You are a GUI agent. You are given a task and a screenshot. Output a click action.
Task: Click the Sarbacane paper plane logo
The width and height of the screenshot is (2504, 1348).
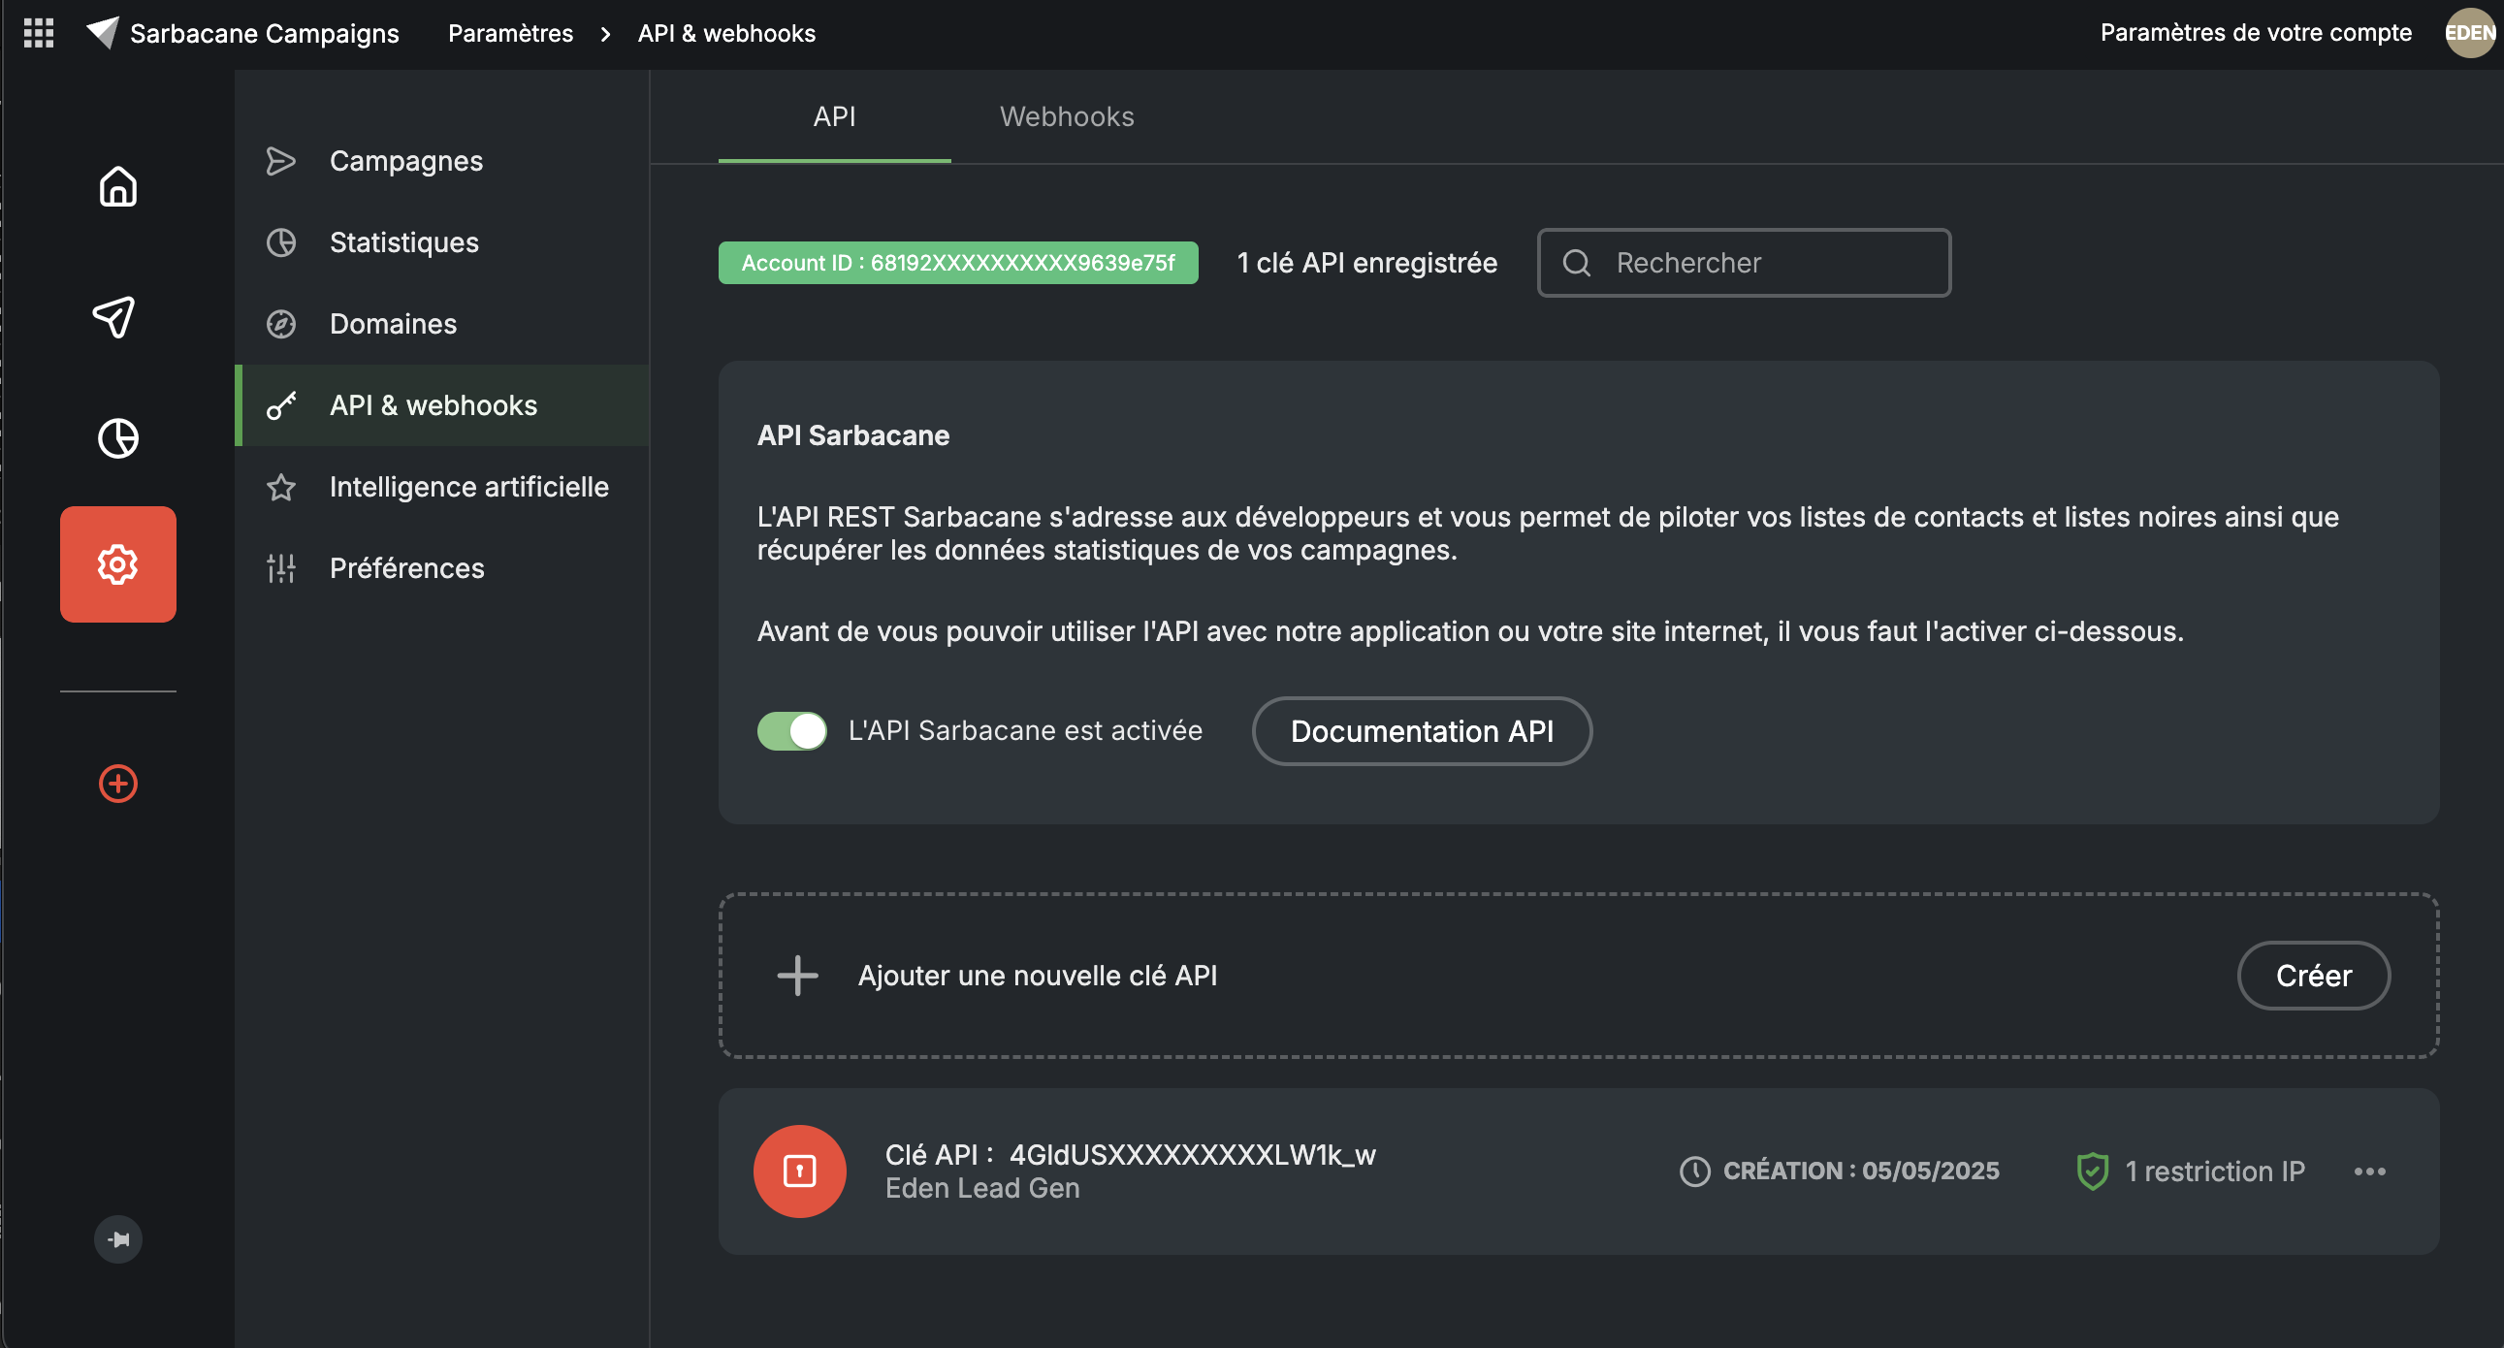102,32
